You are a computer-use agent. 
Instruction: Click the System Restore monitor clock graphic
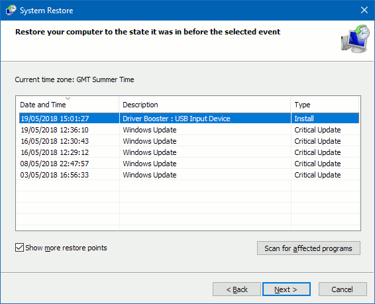(355, 38)
